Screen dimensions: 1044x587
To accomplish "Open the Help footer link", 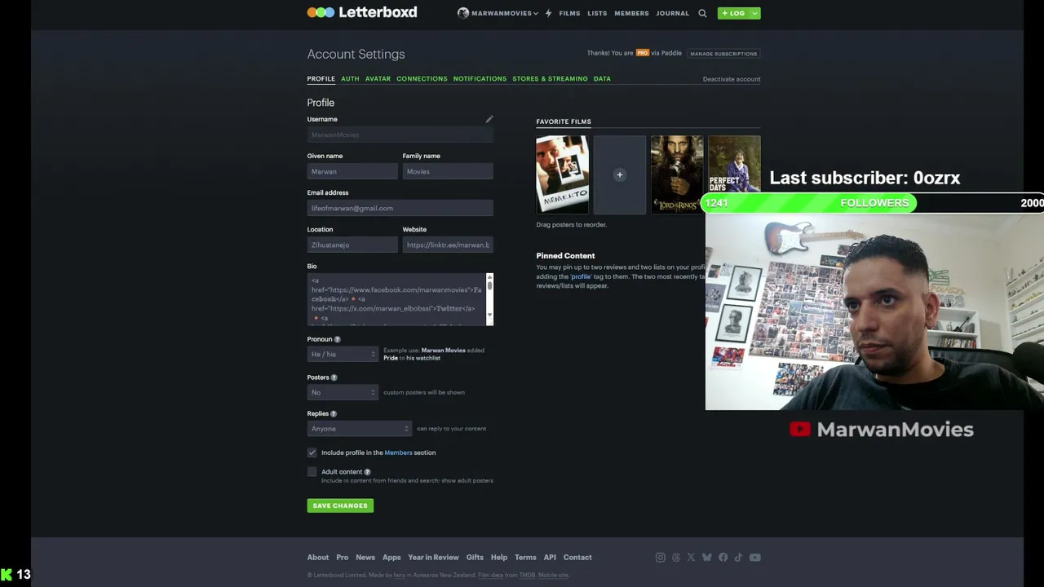I will [x=499, y=558].
